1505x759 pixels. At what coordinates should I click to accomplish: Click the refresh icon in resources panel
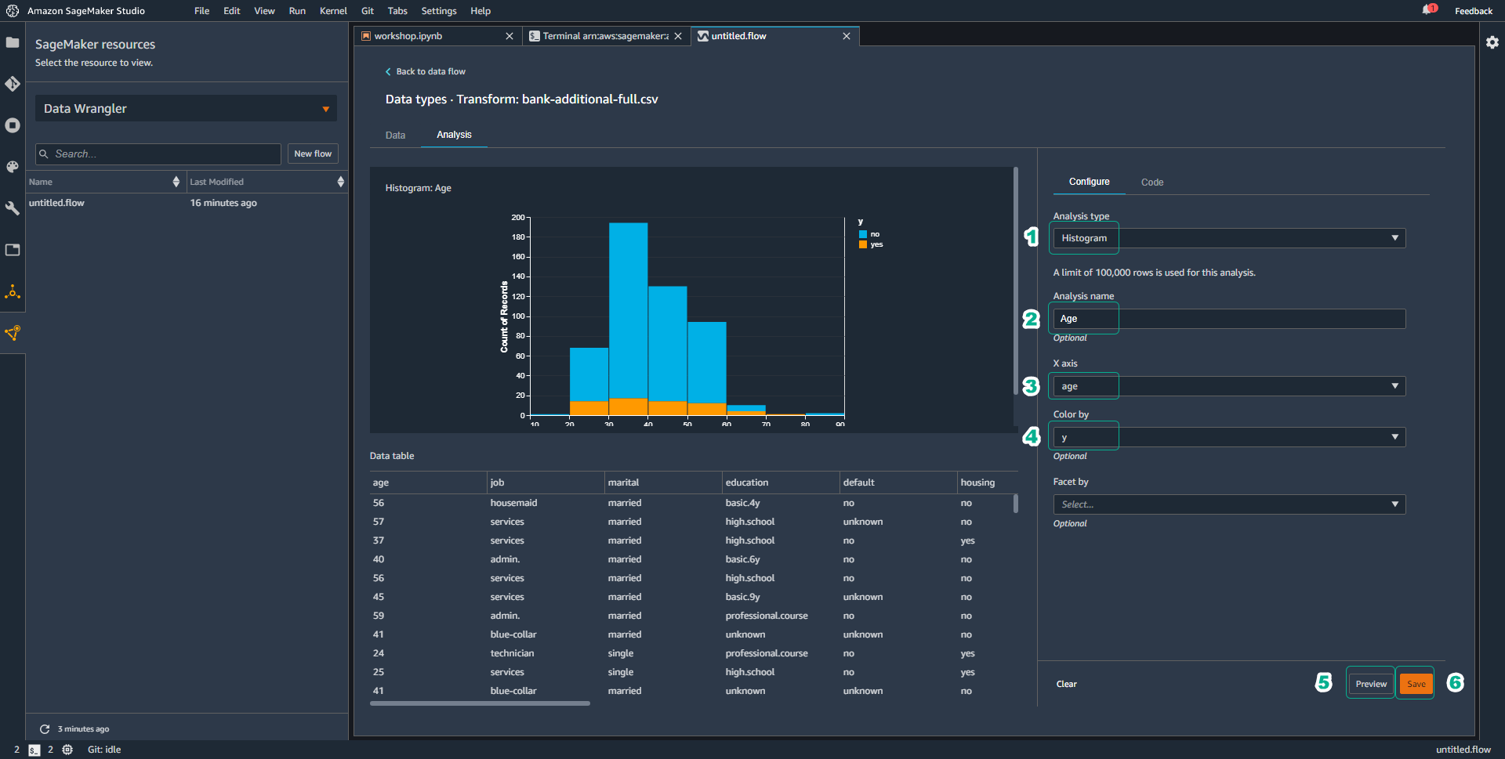point(45,729)
